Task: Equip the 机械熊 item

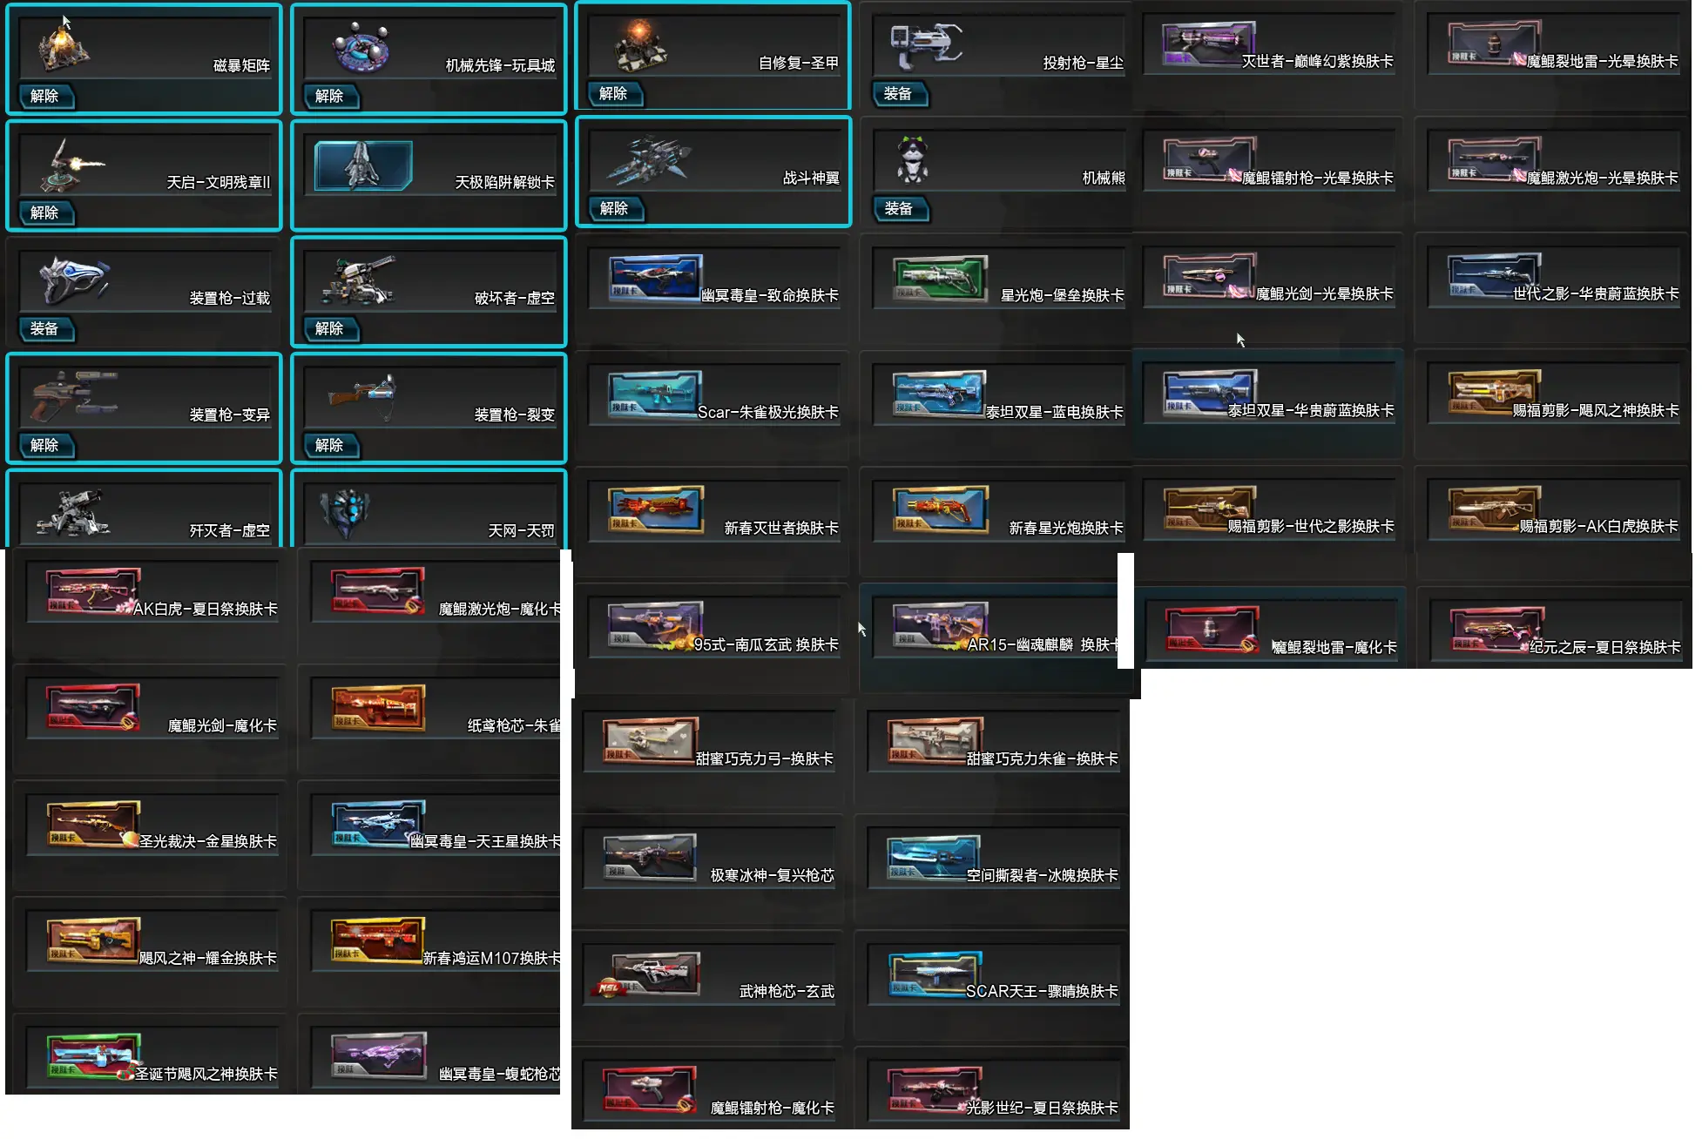Action: pos(899,208)
